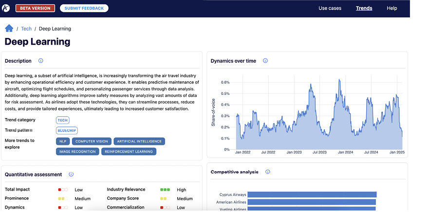Click the Prominence rating indicator
This screenshot has width=429, height=212.
tap(63, 198)
